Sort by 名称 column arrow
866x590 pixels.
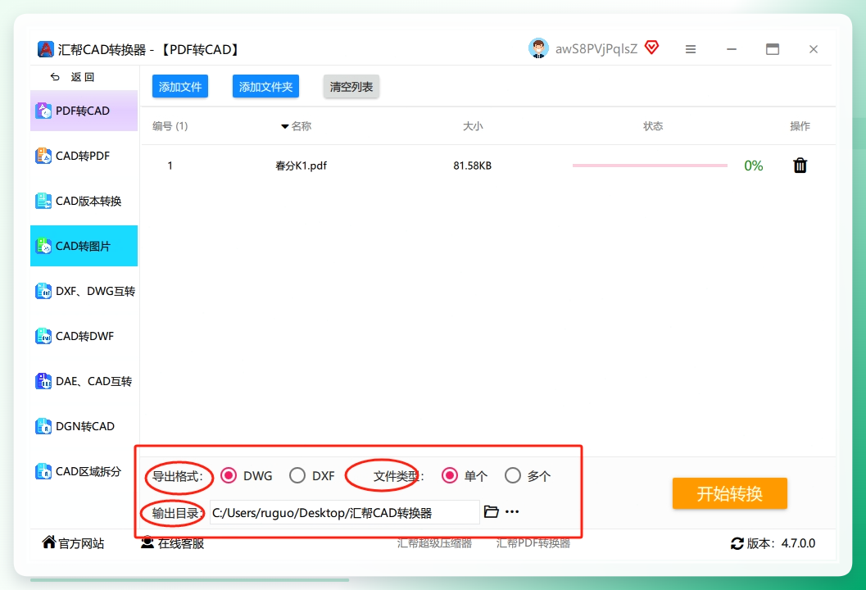tap(284, 126)
